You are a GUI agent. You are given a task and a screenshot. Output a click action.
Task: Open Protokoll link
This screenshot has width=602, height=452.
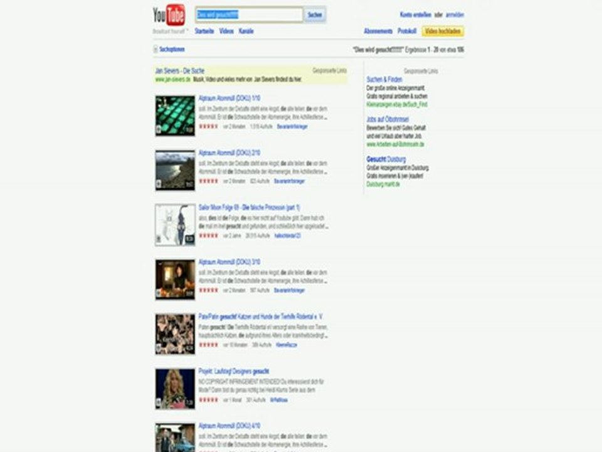point(407,31)
